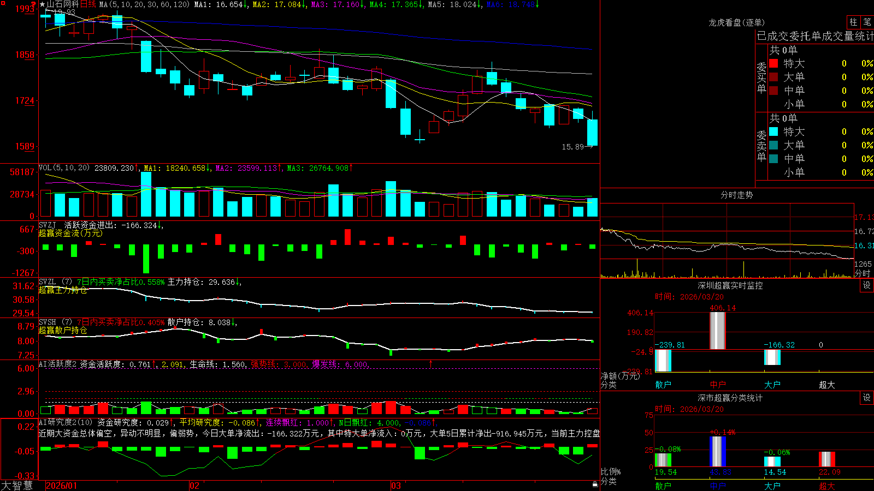Open the VOL(5,10,20) indicator parameters
Screen dimensions: 874x491
(x=64, y=168)
